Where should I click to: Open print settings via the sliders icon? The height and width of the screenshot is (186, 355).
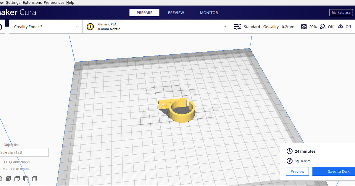238,27
